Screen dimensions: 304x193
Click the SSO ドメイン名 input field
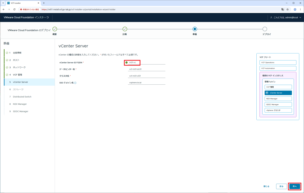tap(147, 83)
